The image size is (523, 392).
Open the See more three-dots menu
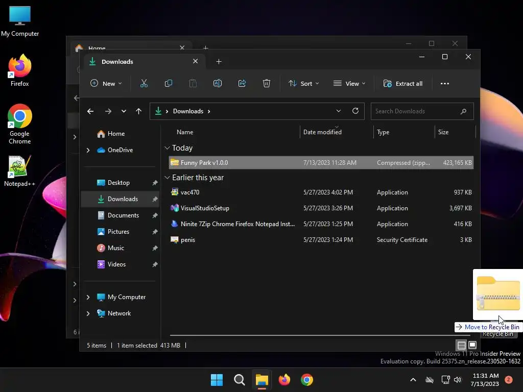pyautogui.click(x=445, y=83)
